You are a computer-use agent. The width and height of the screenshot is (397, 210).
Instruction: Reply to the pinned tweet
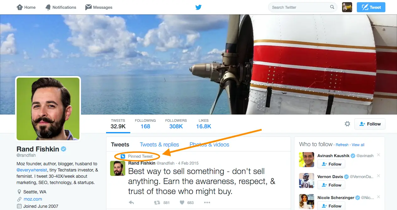pos(131,202)
